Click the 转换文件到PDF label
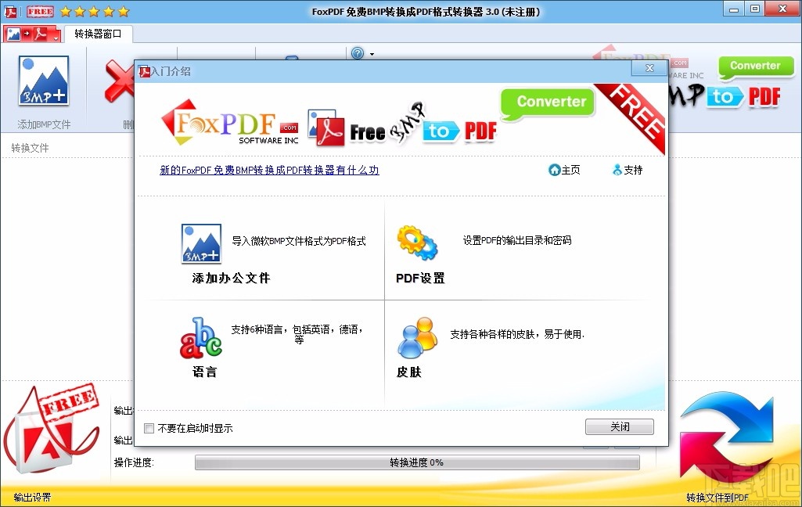802x507 pixels. (717, 498)
